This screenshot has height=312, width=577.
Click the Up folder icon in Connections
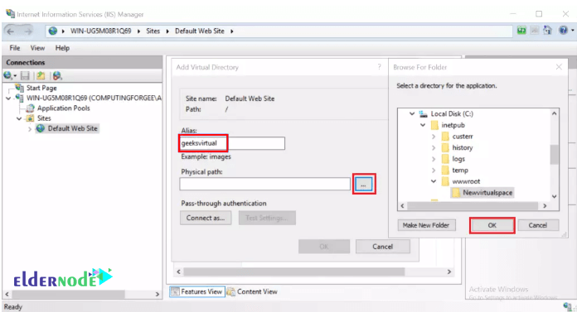click(41, 75)
